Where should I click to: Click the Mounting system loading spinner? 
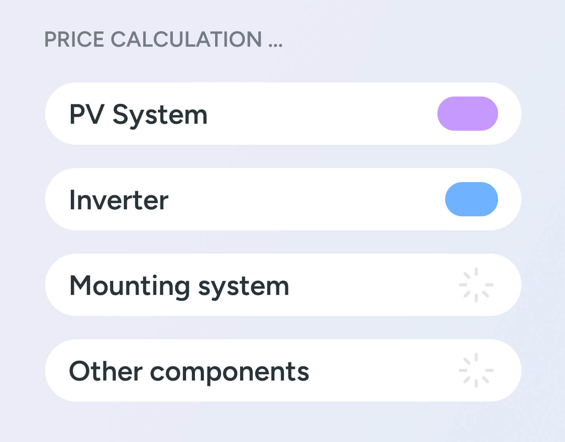coord(476,285)
